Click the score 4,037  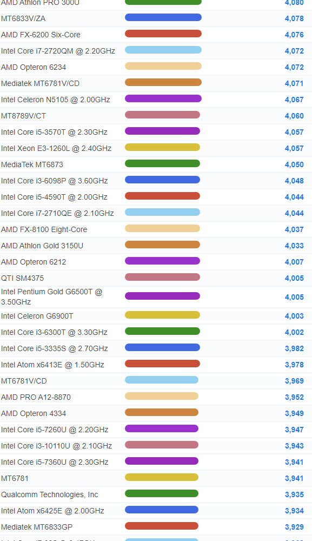[294, 229]
